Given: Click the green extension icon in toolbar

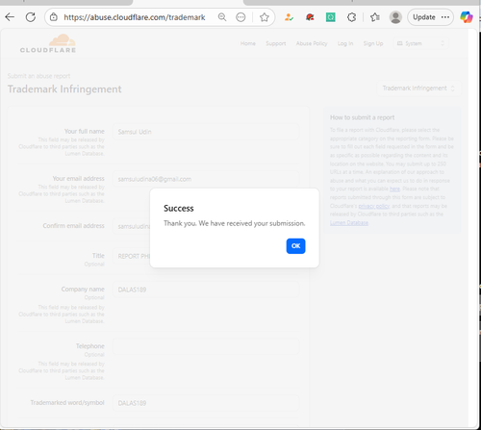Looking at the screenshot, I should click(331, 17).
